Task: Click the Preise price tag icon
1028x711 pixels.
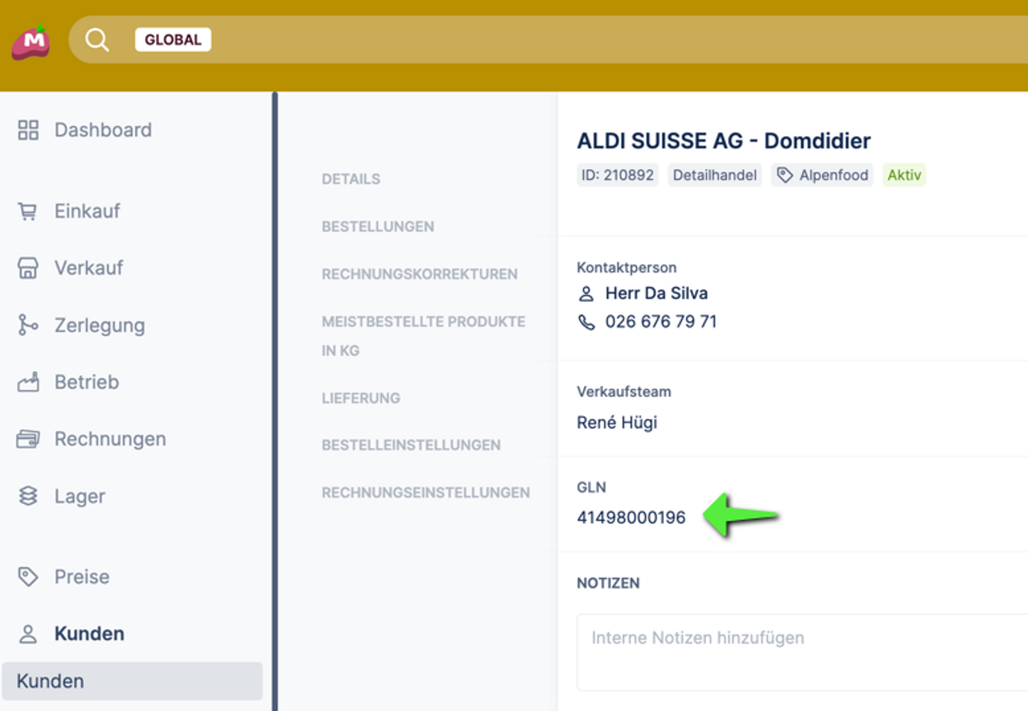Action: coord(28,577)
